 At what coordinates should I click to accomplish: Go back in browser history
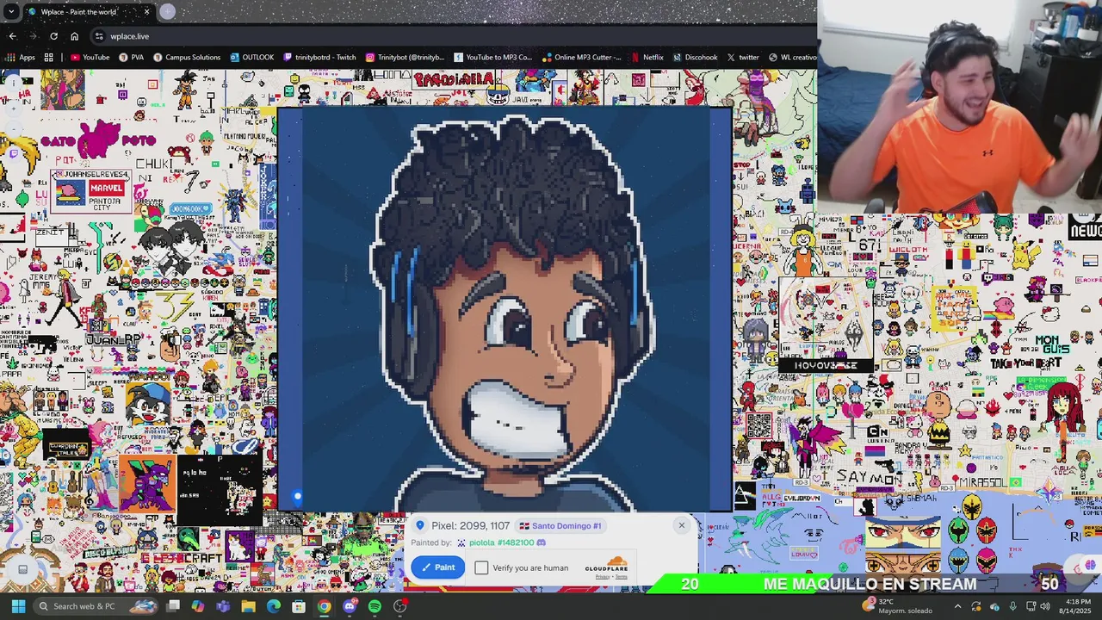click(12, 36)
